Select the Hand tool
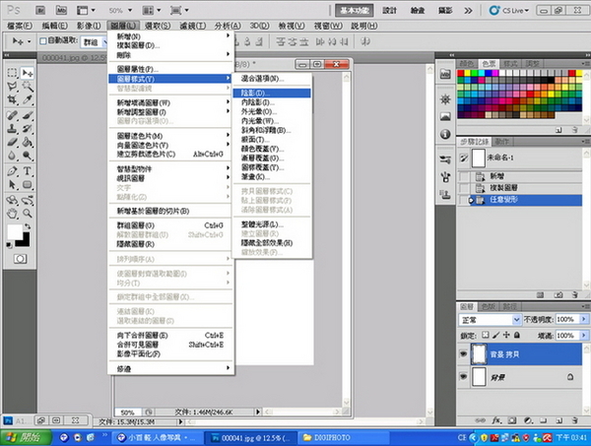Image resolution: width=591 pixels, height=446 pixels. [12, 214]
